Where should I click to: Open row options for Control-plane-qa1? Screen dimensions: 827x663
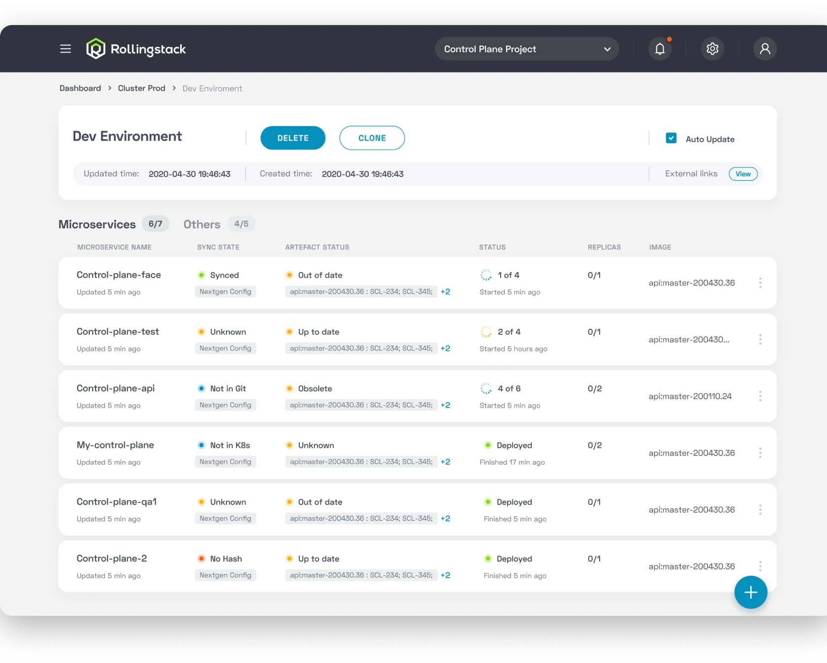tap(761, 509)
